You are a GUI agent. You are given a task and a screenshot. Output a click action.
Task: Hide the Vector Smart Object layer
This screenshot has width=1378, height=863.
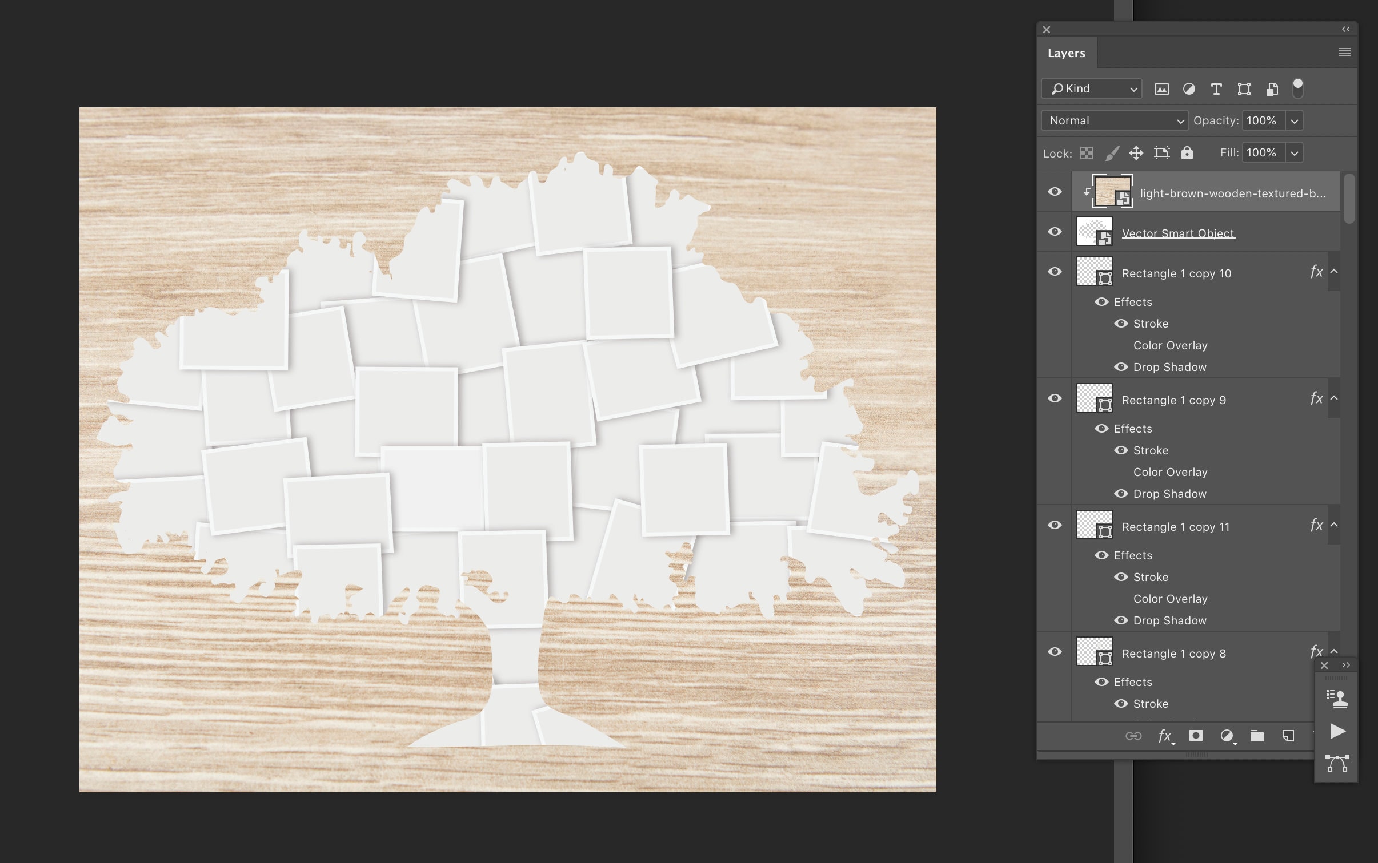pyautogui.click(x=1054, y=232)
